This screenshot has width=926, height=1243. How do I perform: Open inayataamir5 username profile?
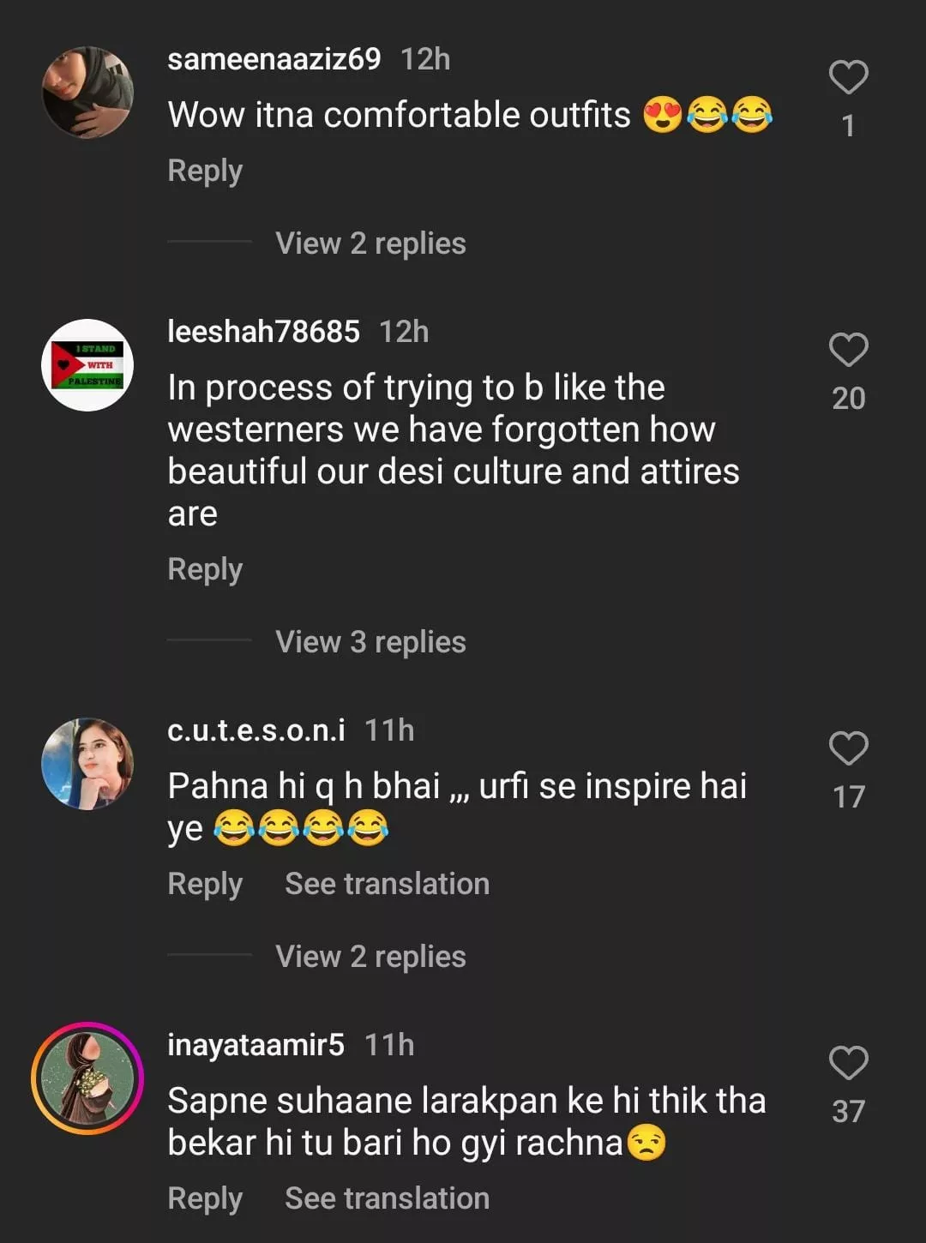(x=256, y=1045)
